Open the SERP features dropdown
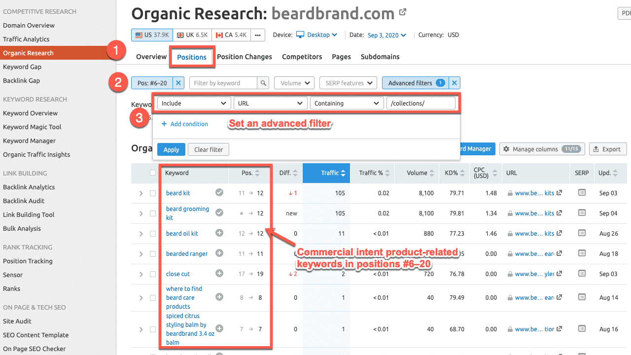Viewport: 631px width, 355px height. [348, 83]
